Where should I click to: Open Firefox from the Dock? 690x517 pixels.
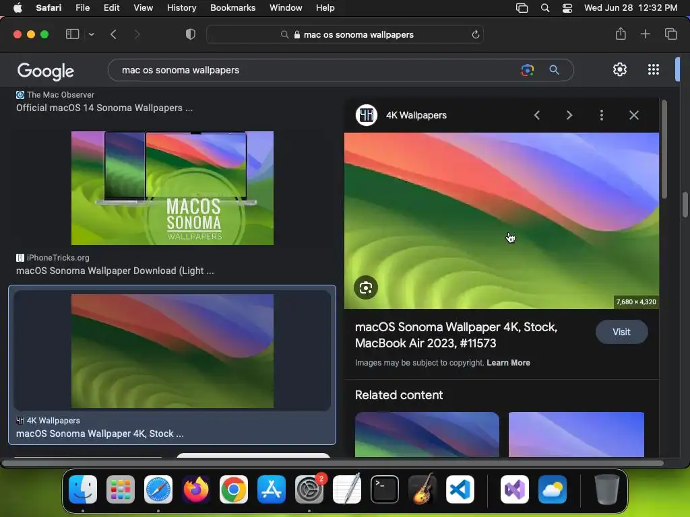196,489
